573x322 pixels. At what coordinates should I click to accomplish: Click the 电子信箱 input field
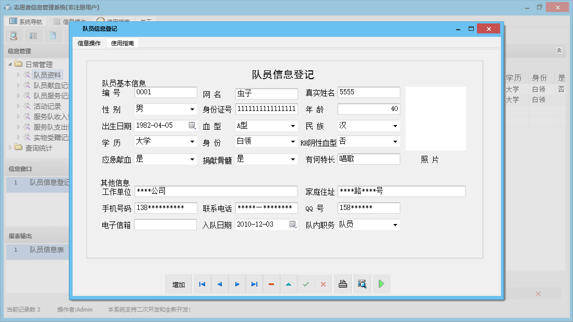[x=165, y=225]
